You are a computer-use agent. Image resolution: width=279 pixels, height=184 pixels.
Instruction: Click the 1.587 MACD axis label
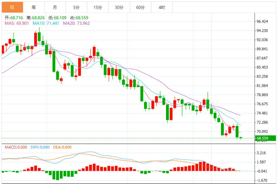[261, 162]
